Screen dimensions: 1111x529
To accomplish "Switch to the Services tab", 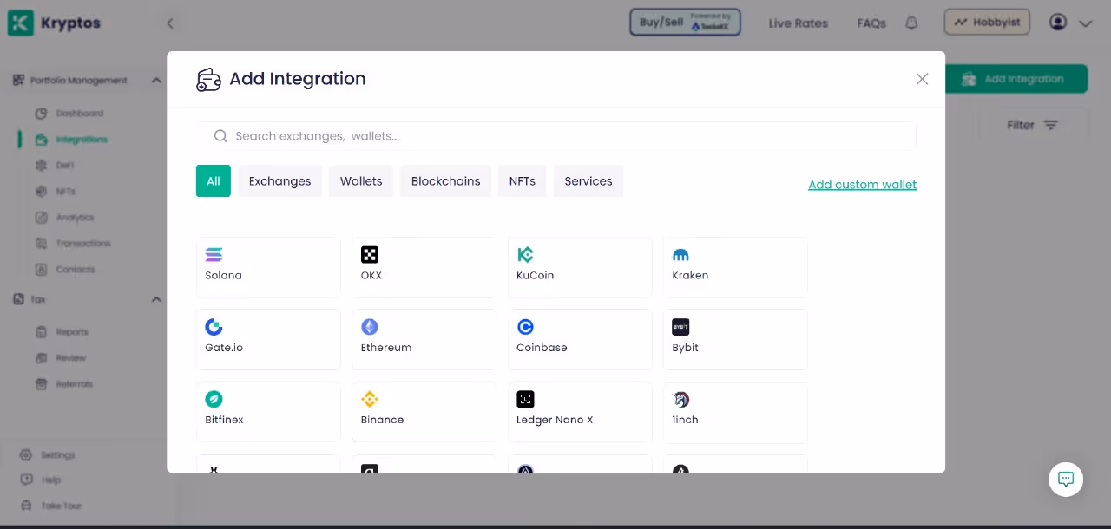I will (588, 181).
